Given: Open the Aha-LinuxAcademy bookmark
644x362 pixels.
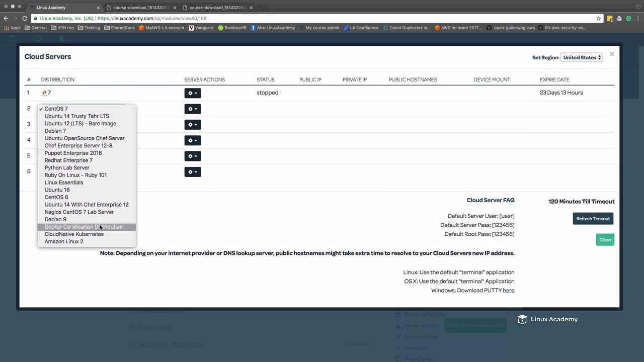Looking at the screenshot, I should coord(273,28).
